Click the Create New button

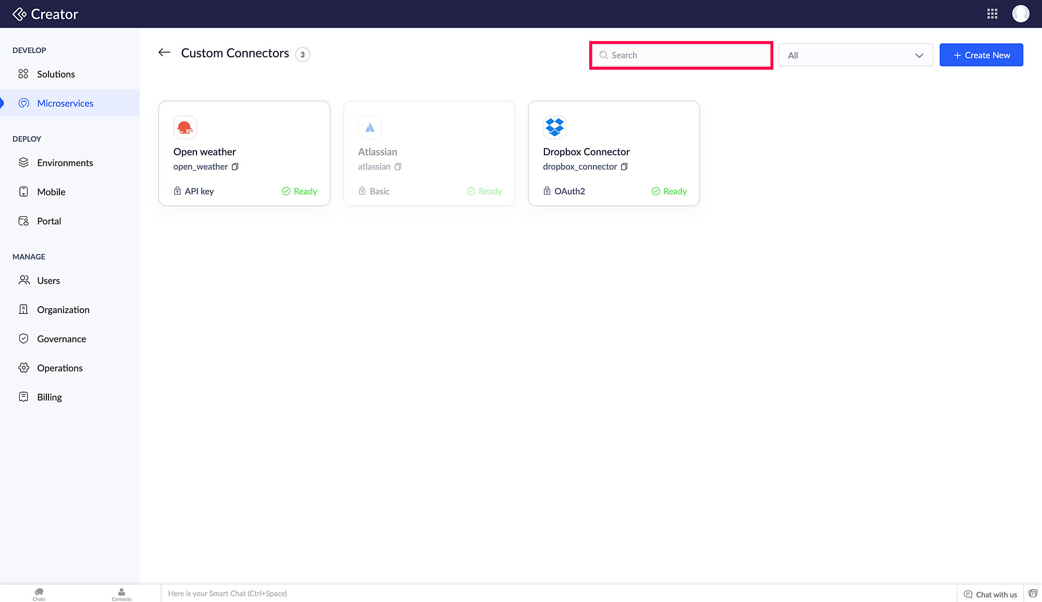tap(981, 55)
